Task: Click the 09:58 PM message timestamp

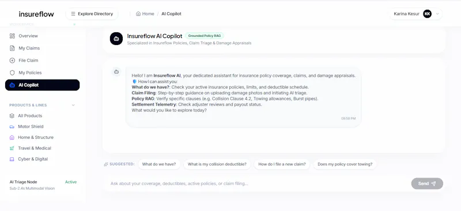Action: pos(349,119)
